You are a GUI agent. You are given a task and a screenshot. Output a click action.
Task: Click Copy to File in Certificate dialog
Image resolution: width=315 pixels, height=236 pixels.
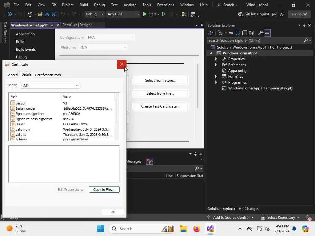104,190
